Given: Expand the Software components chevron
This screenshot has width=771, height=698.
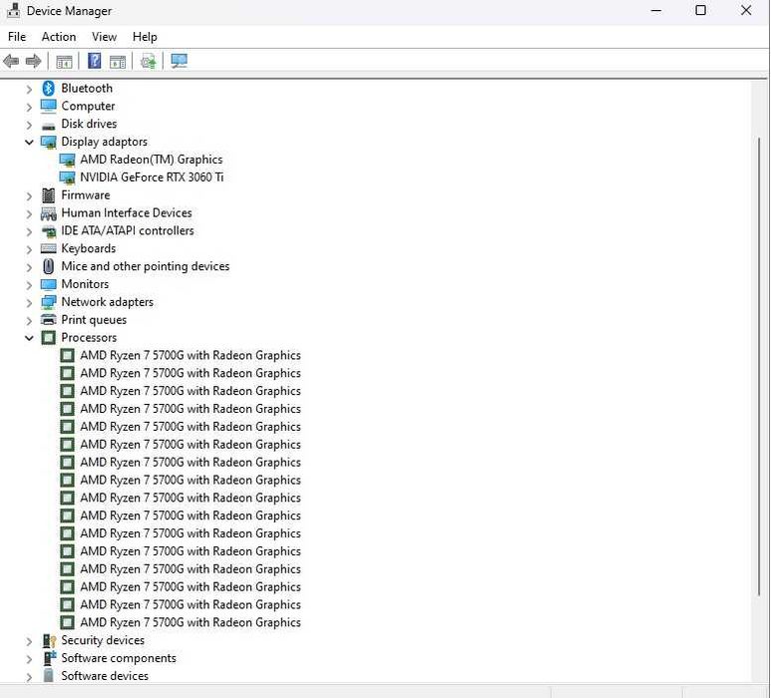Looking at the screenshot, I should tap(29, 659).
